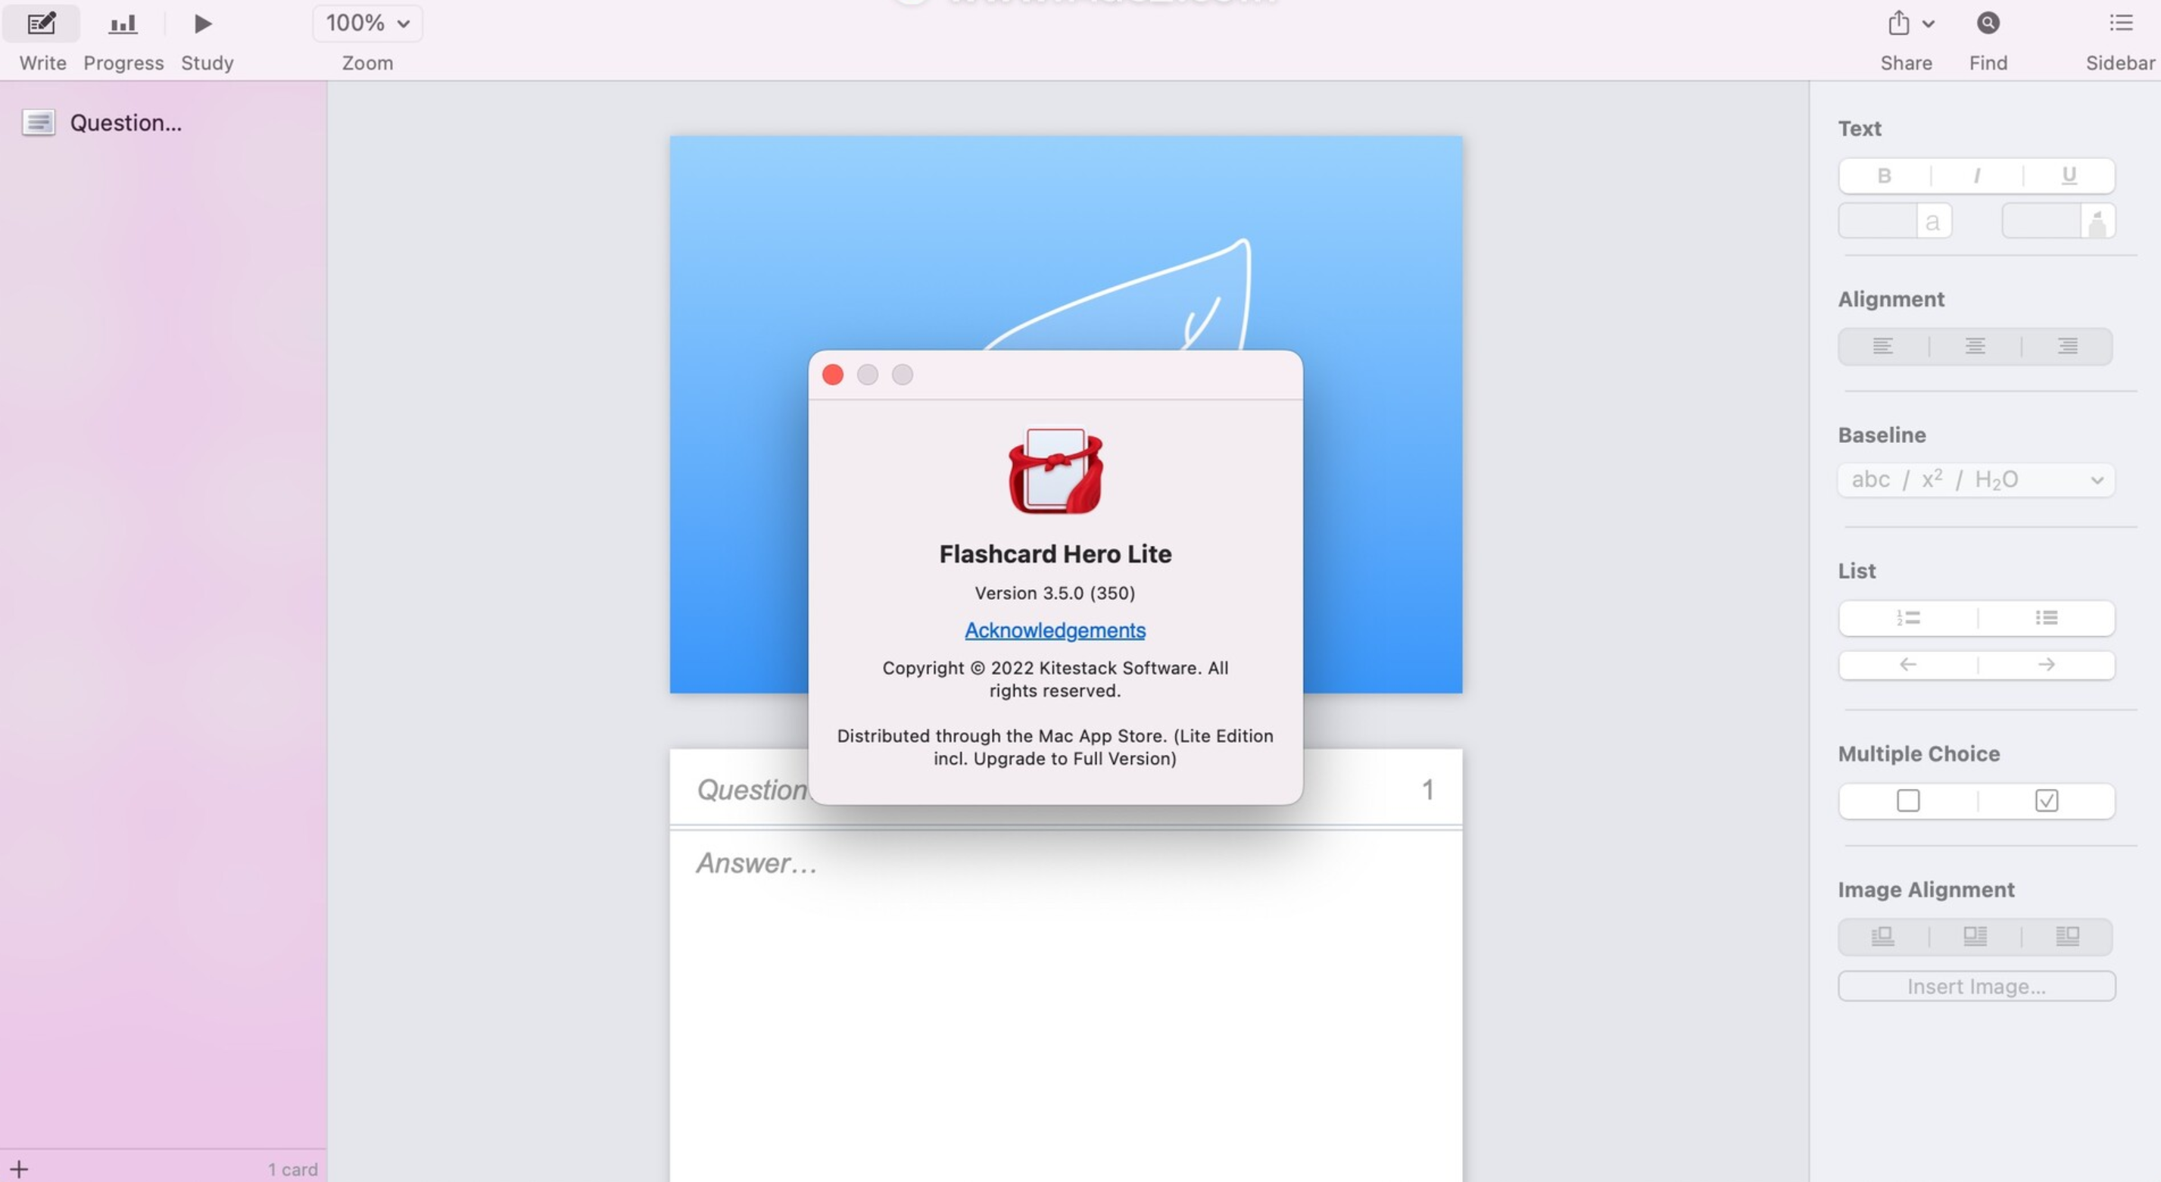Screen dimensions: 2161x1182
Task: Expand the Share menu chevron
Action: pos(1928,24)
